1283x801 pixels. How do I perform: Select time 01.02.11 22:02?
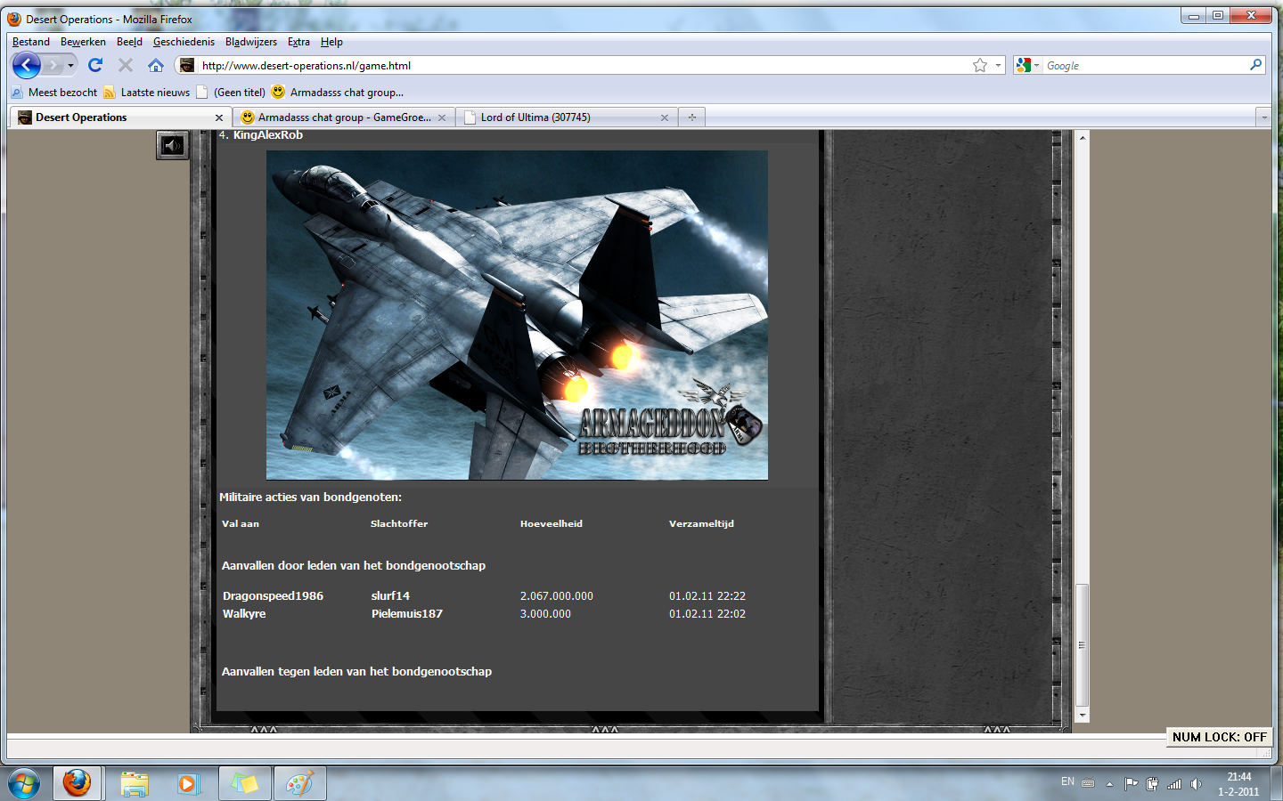tap(707, 614)
